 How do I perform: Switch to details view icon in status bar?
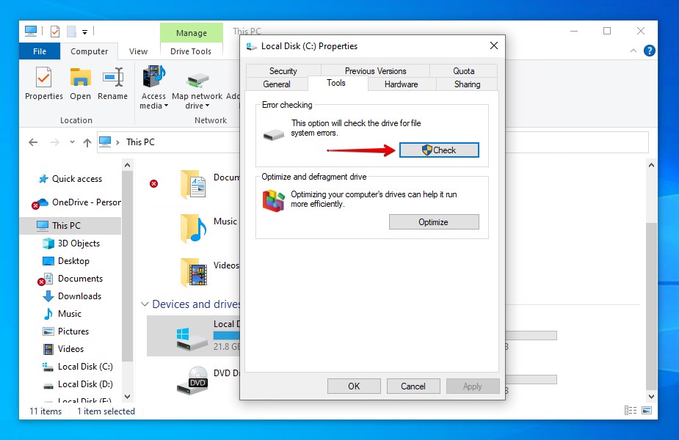pyautogui.click(x=631, y=411)
